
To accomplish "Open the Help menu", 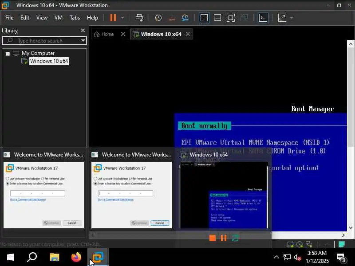I will [x=92, y=18].
